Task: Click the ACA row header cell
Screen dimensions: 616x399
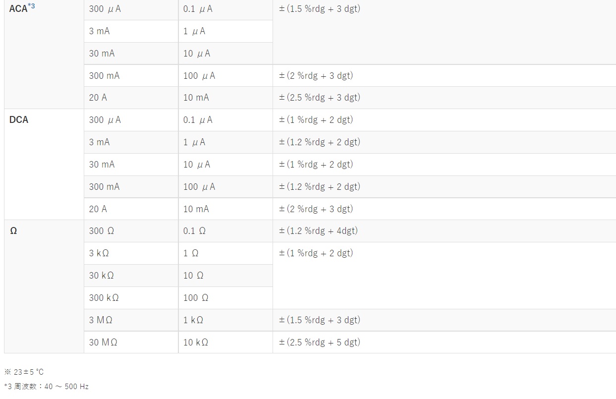Action: click(44, 54)
